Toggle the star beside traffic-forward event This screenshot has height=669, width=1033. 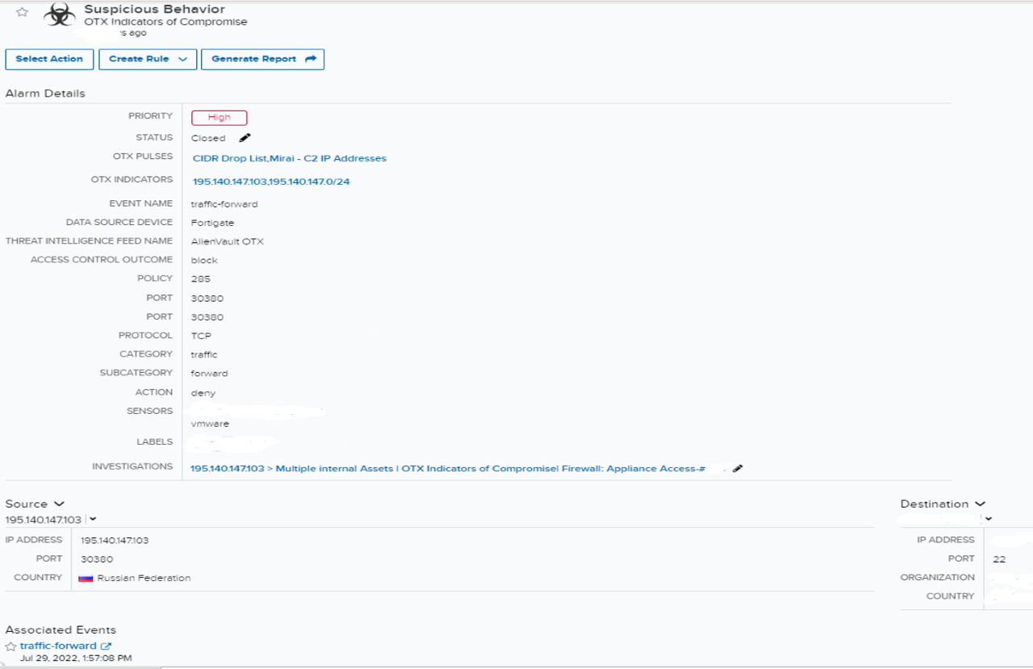click(x=12, y=645)
